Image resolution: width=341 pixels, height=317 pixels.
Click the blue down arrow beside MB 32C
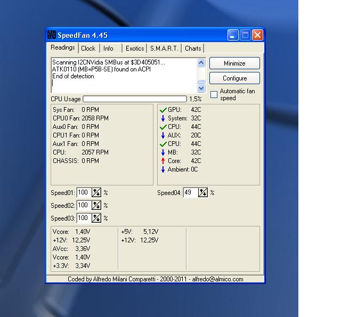coord(163,152)
